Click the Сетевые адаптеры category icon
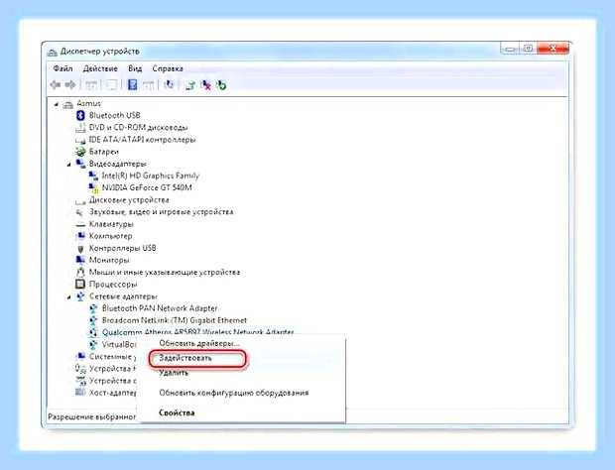615x470 pixels. coord(80,296)
